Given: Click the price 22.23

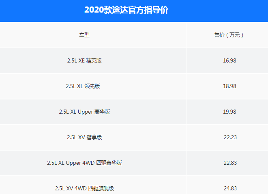Looking at the screenshot, I should coord(230,137).
